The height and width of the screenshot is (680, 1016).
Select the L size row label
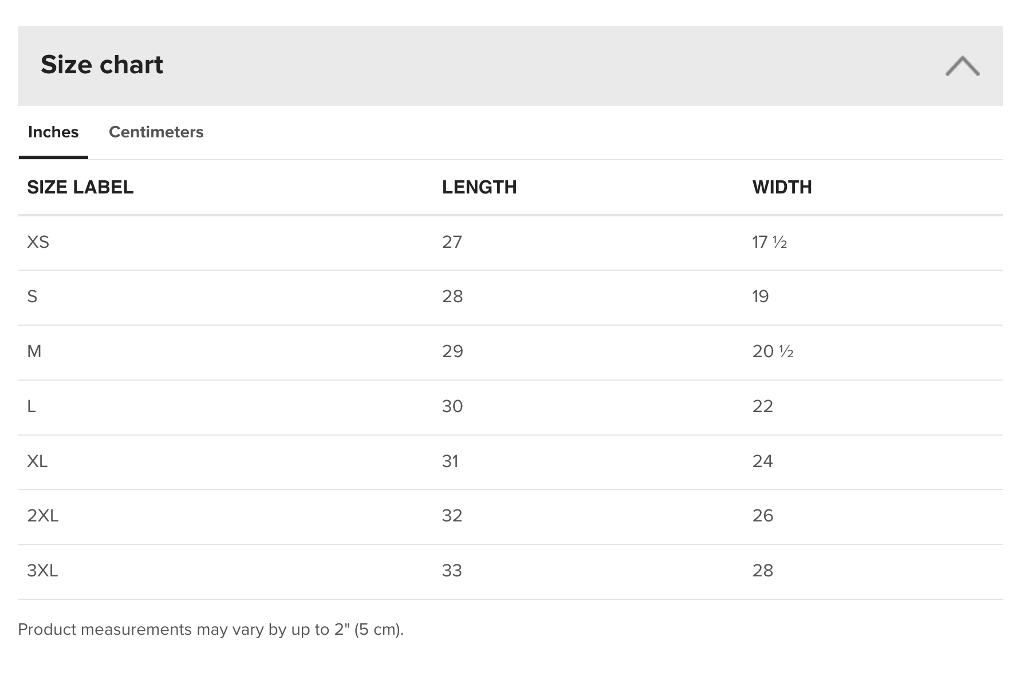pos(31,406)
